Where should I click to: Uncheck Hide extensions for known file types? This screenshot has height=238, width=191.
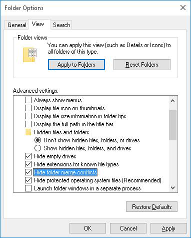click(28, 164)
